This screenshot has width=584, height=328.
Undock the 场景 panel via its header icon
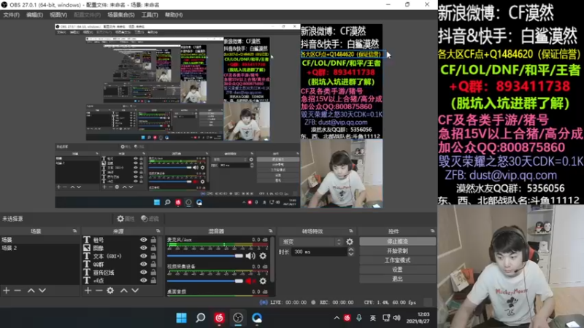point(75,231)
